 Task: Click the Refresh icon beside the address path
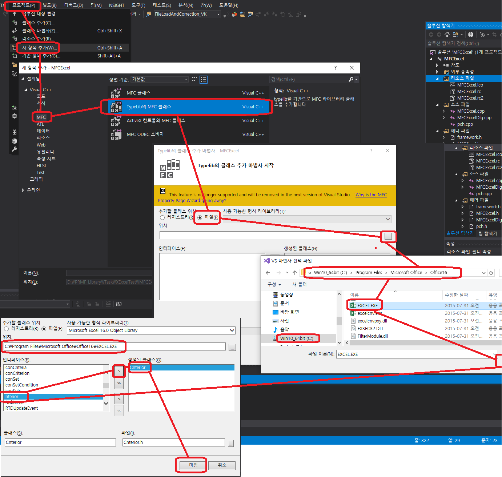tap(491, 273)
